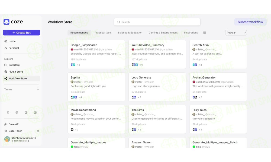This screenshot has width=271, height=162.
Task: Open the documentation page icon in sidebar
Action: (x=8, y=112)
